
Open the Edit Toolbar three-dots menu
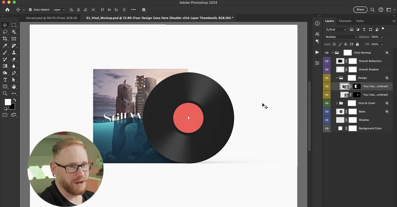coord(14,93)
